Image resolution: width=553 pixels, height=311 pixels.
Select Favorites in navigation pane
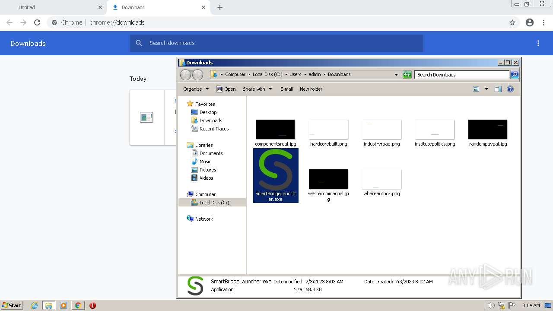205,104
